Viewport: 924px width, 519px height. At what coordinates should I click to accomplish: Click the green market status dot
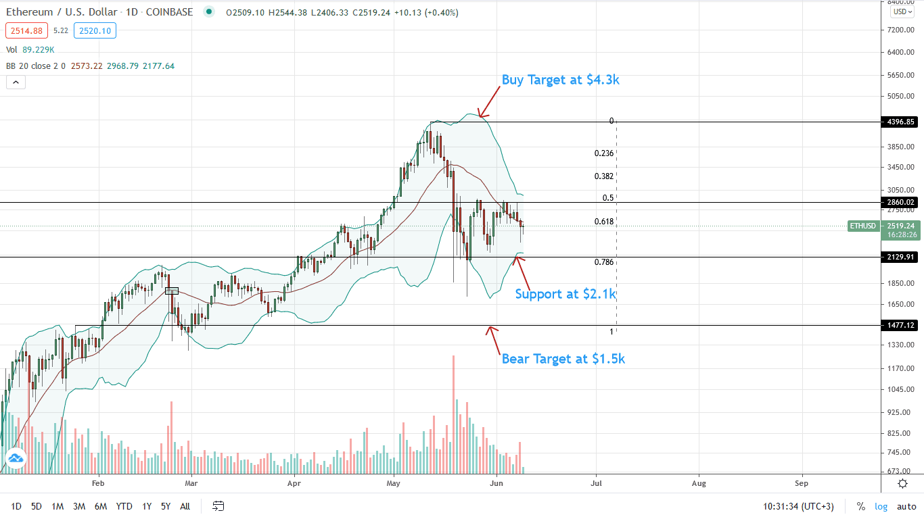tap(210, 12)
